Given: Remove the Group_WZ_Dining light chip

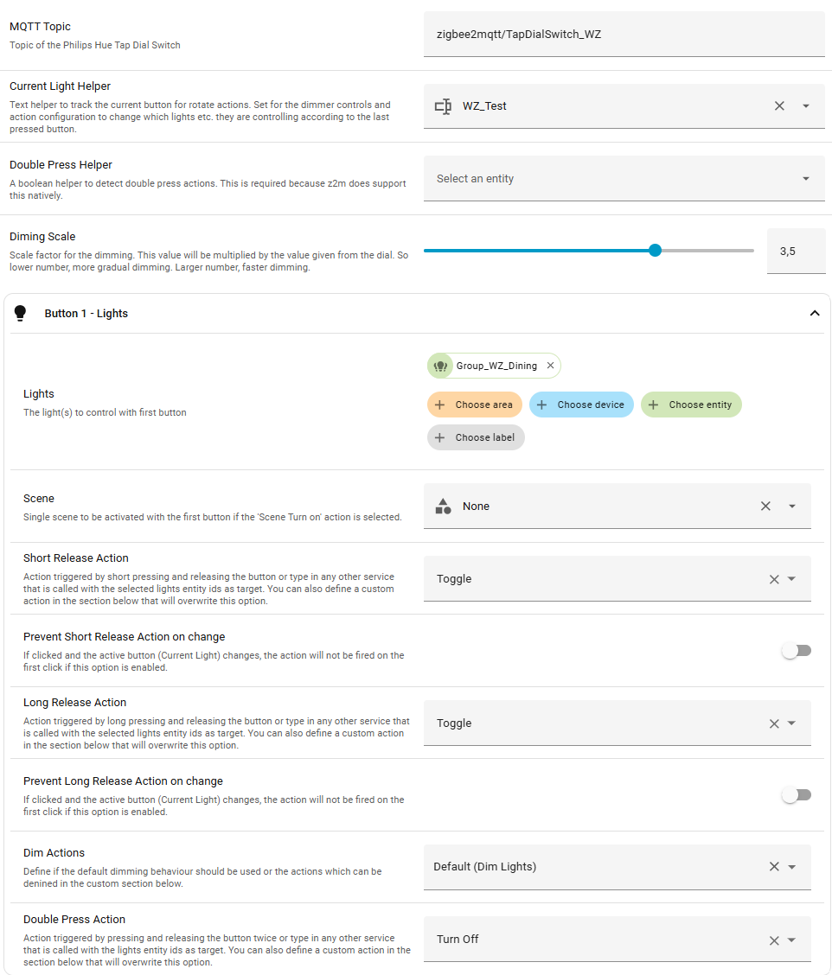Looking at the screenshot, I should click(550, 366).
